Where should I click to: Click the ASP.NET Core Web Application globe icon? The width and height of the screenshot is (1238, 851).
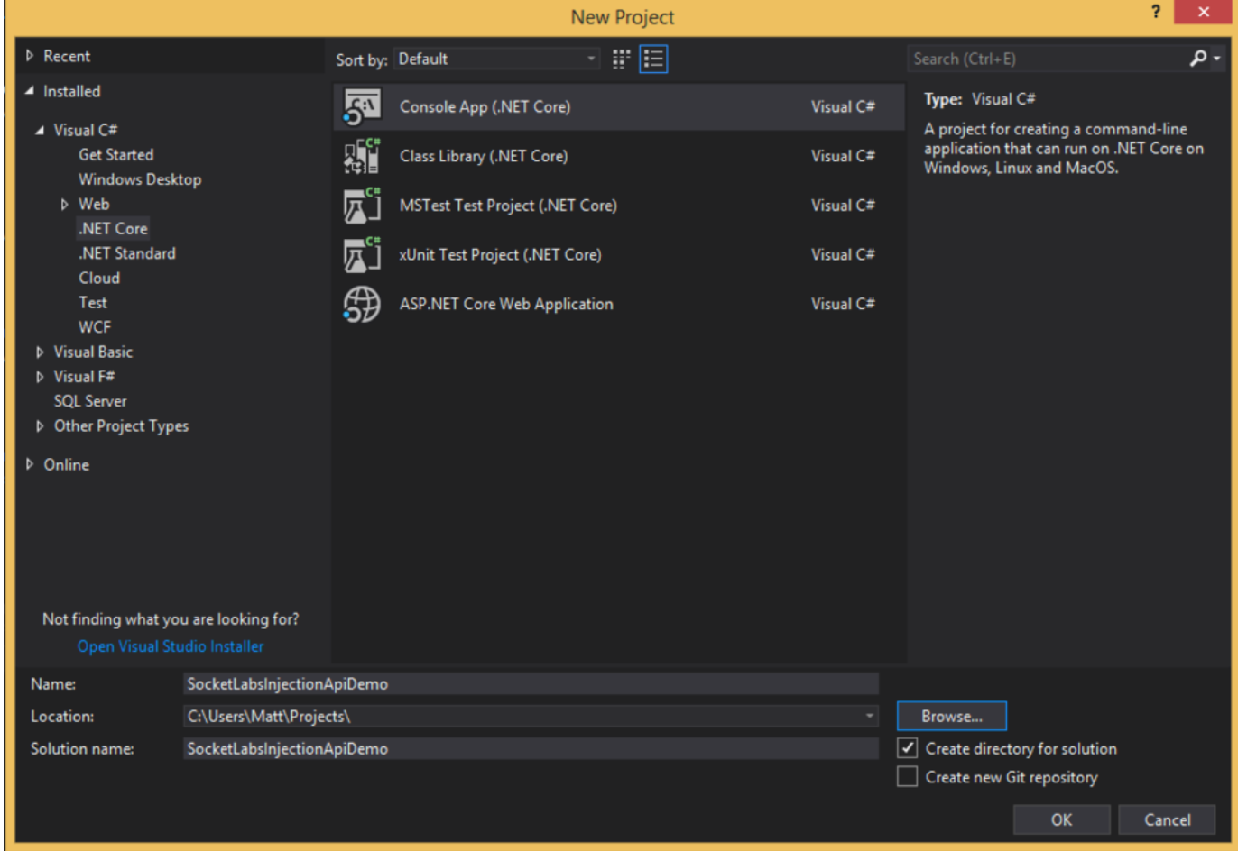tap(362, 305)
